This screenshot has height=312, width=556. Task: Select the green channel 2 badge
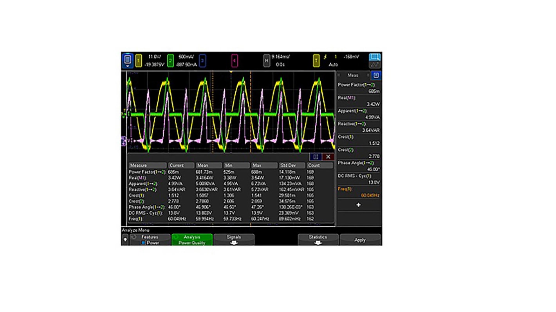tap(170, 61)
